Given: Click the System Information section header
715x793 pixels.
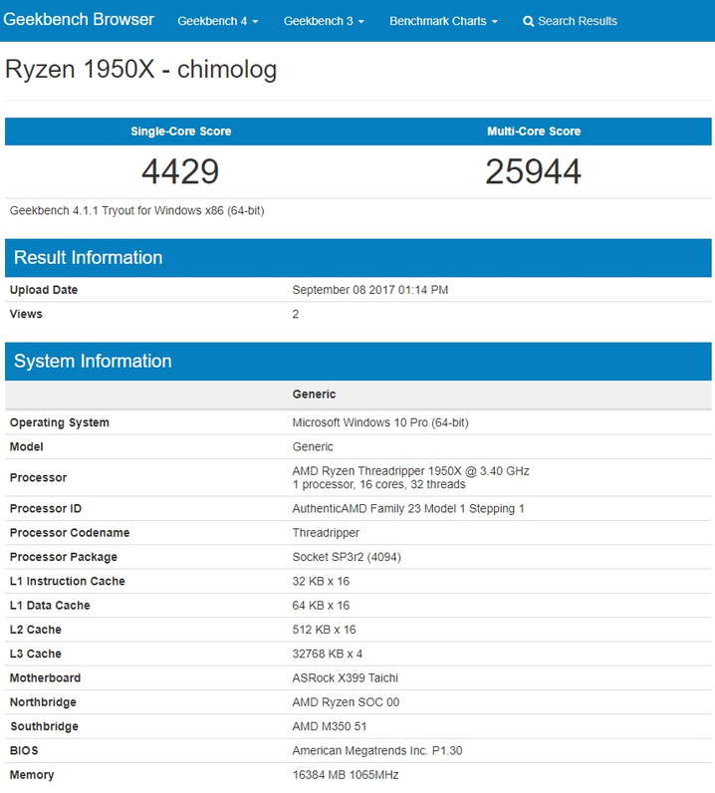Looking at the screenshot, I should click(358, 361).
